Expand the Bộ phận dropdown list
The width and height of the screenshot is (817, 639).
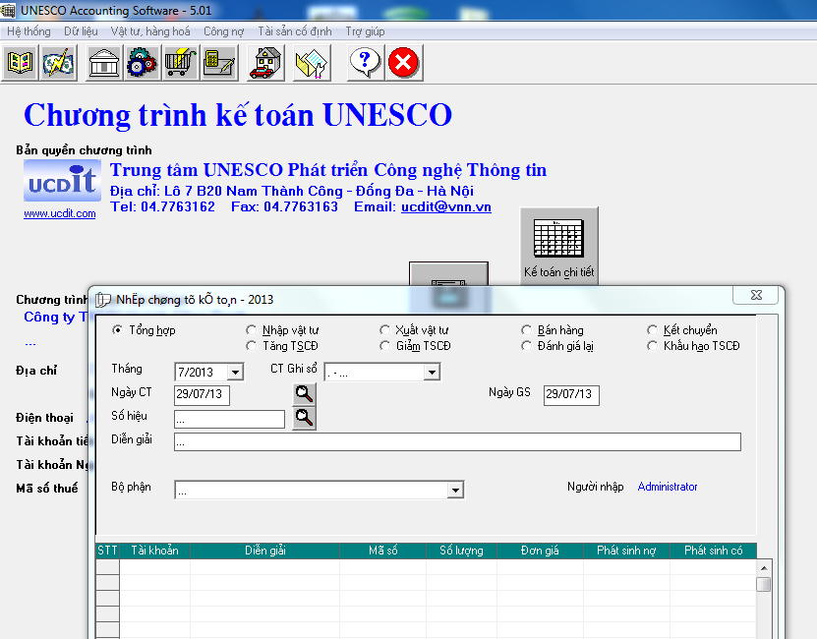[x=454, y=490]
